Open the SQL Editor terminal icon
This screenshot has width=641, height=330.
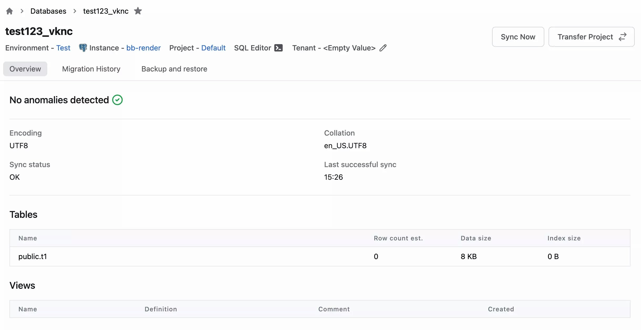(278, 48)
